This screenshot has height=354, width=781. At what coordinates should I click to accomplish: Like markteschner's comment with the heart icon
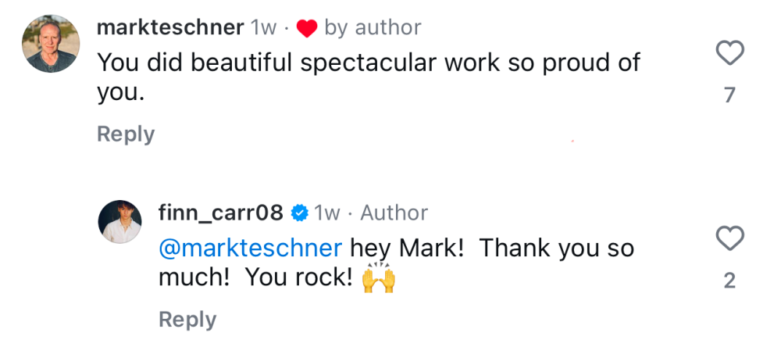[729, 54]
